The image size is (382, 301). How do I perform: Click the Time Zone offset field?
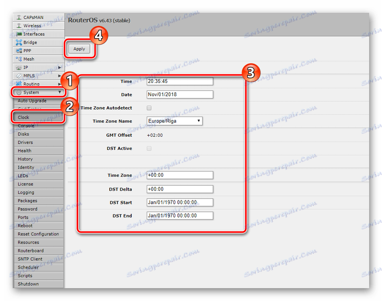pyautogui.click(x=180, y=175)
